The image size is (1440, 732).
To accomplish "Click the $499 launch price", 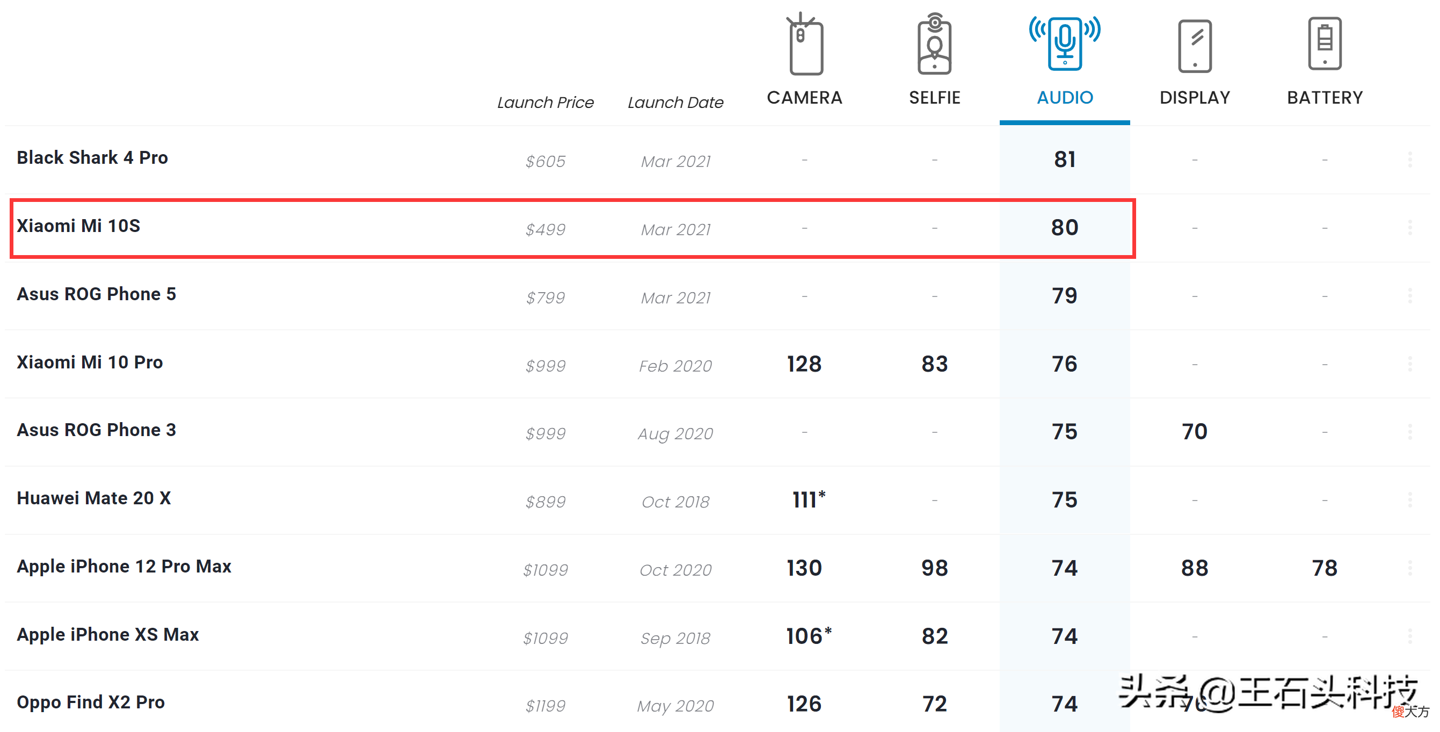I will [x=545, y=230].
